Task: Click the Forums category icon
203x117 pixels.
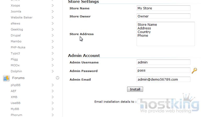Action: tap(6, 78)
